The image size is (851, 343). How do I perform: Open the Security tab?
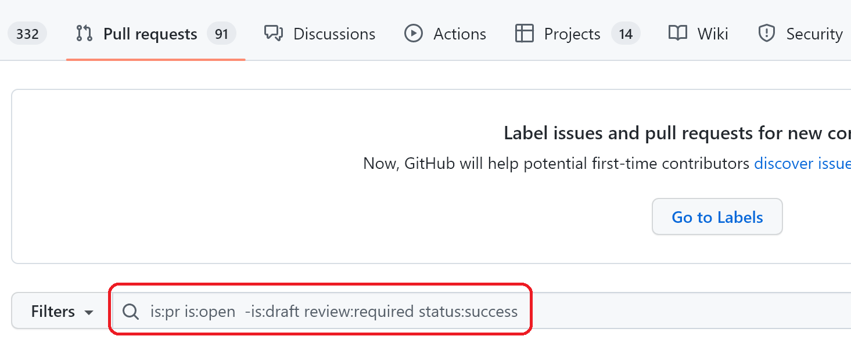[814, 34]
